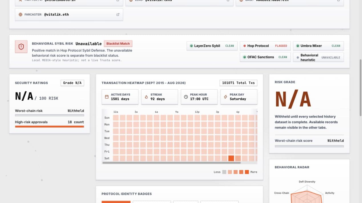Image resolution: width=362 pixels, height=203 pixels.
Task: Click red status dot beside Hop Protocol
Action: [x=244, y=46]
